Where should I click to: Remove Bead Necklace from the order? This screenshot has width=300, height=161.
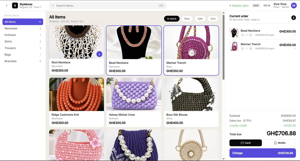tap(295, 35)
